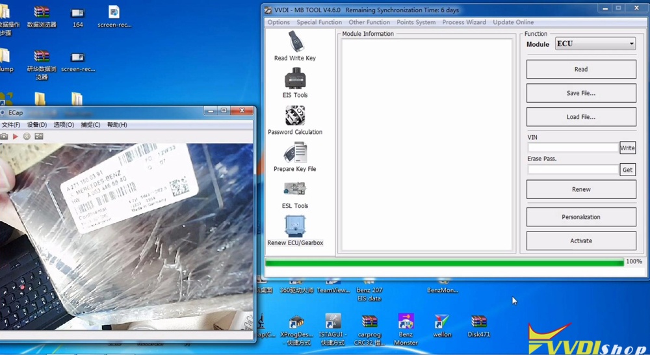Viewport: 650px width, 355px height.
Task: Select the top screen-rec desktop file
Action: click(x=114, y=17)
